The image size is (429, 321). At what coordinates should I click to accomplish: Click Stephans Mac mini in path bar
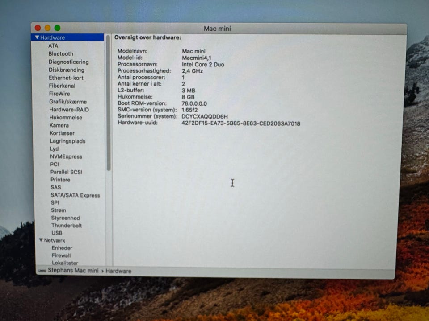click(73, 270)
